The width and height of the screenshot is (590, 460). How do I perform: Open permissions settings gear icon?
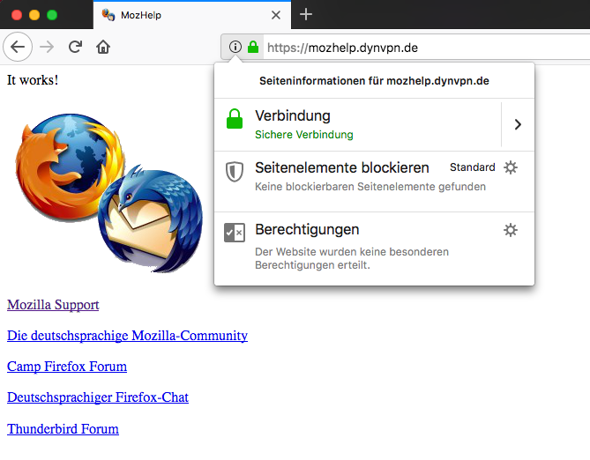tap(511, 230)
